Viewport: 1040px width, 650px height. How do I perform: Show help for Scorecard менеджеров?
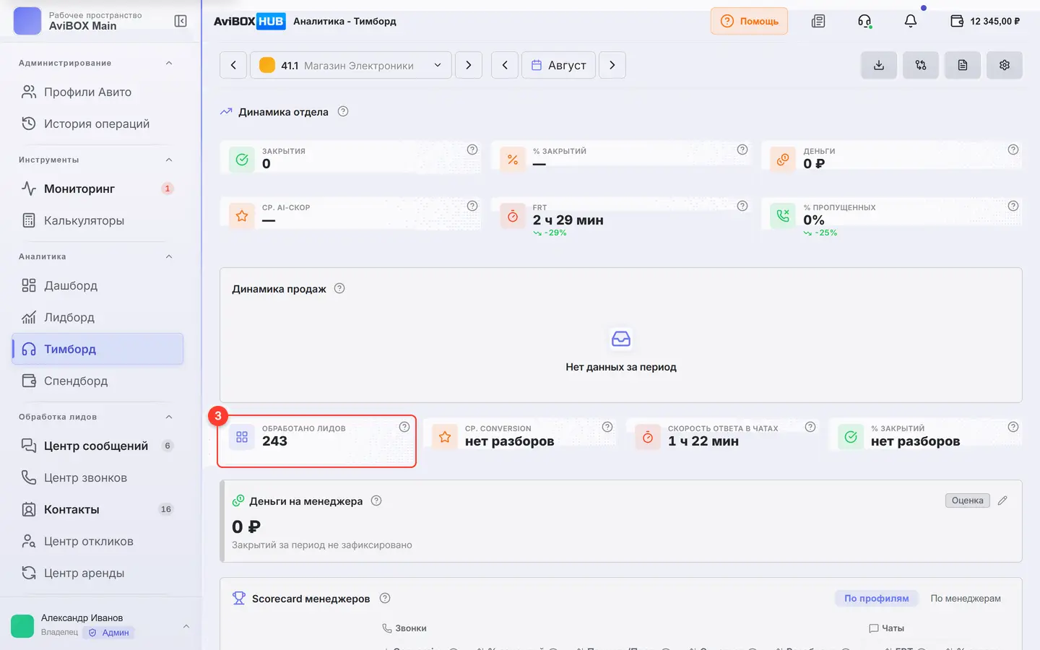385,598
